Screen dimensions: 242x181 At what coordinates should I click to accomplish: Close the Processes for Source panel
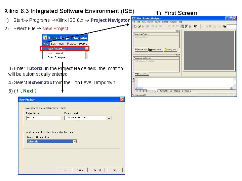[179, 55]
